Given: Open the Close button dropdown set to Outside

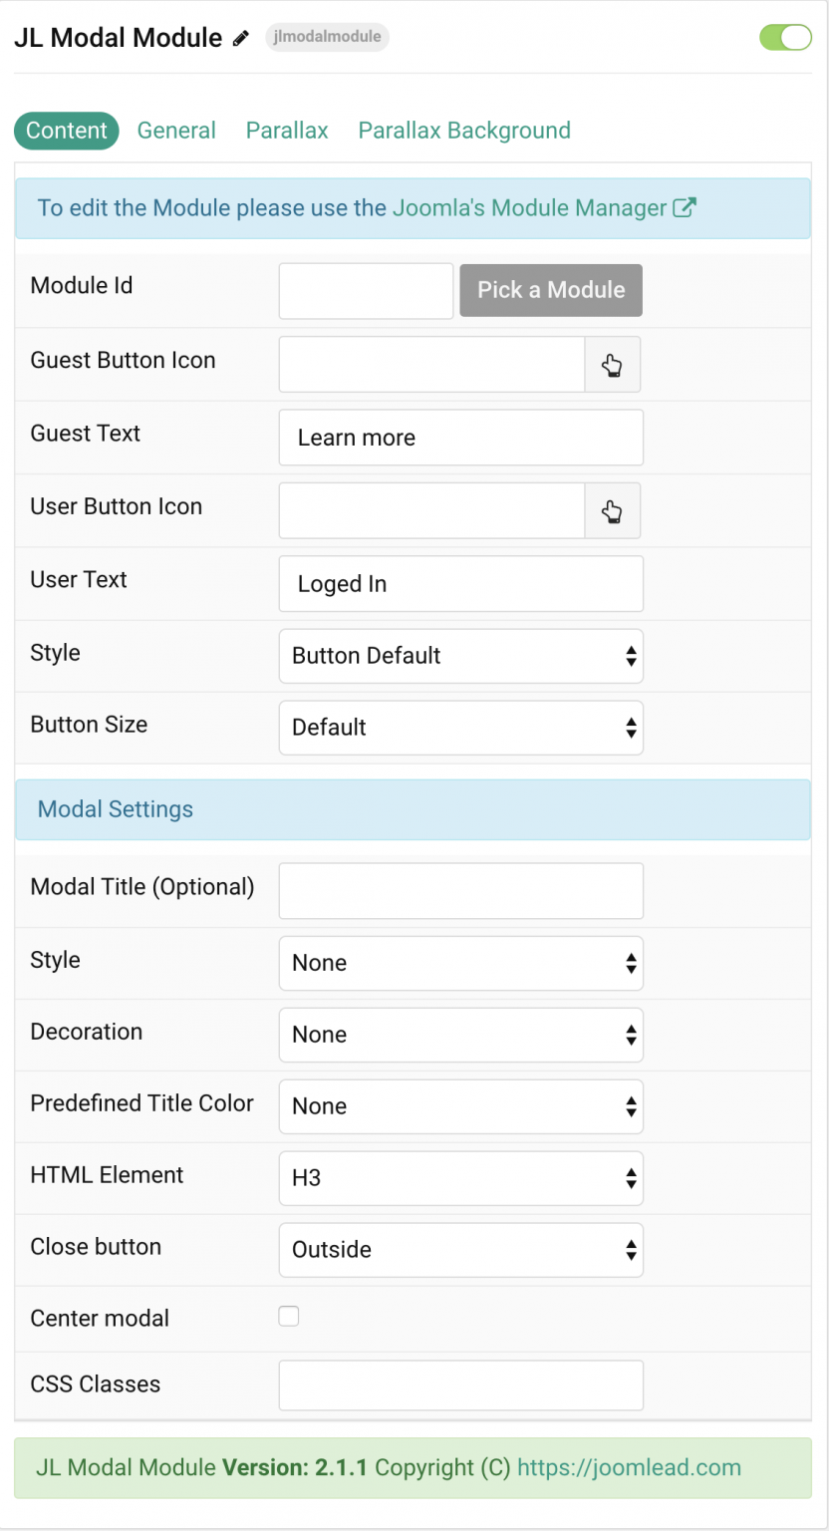Looking at the screenshot, I should click(x=460, y=1250).
